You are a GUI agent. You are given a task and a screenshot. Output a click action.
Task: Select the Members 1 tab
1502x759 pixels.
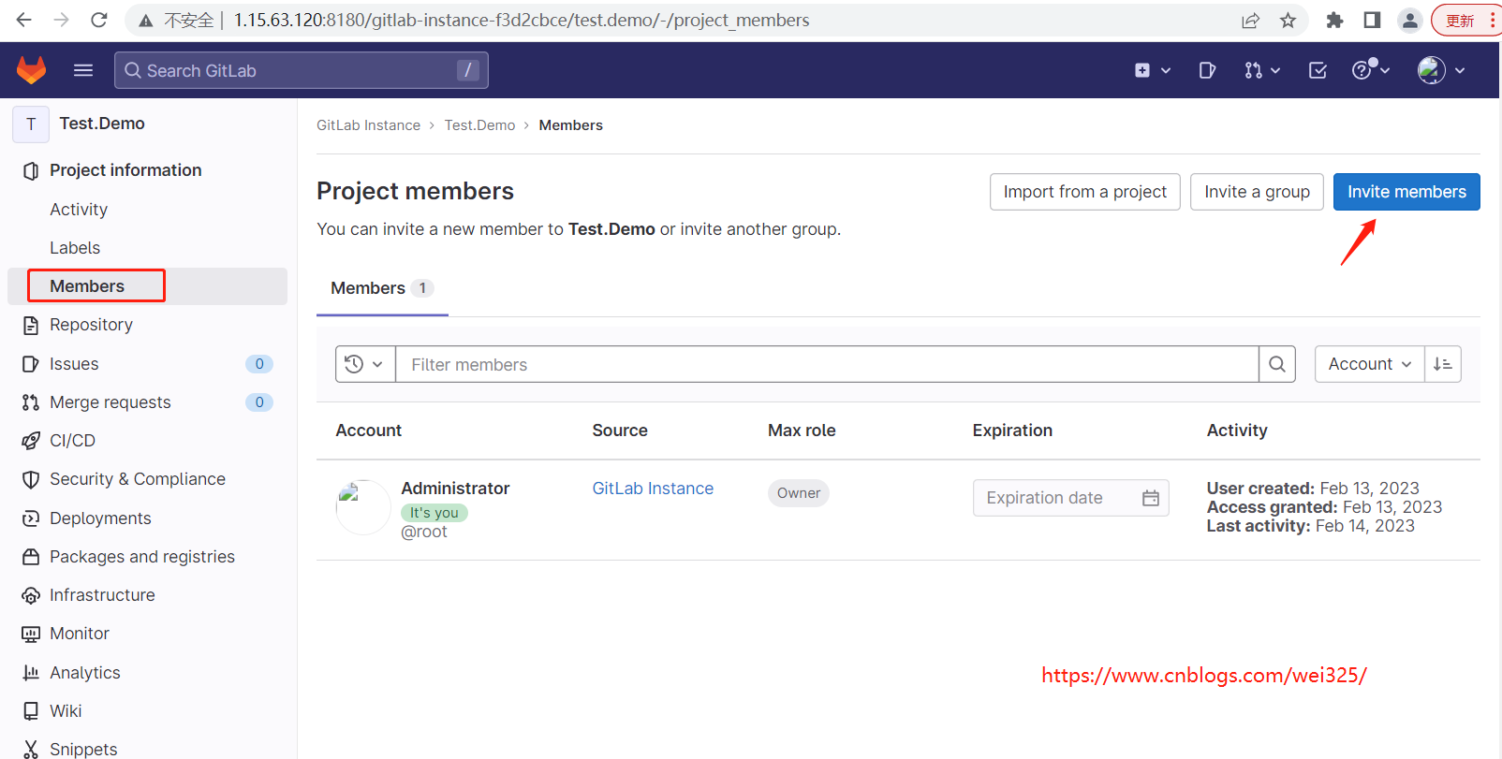(x=382, y=288)
